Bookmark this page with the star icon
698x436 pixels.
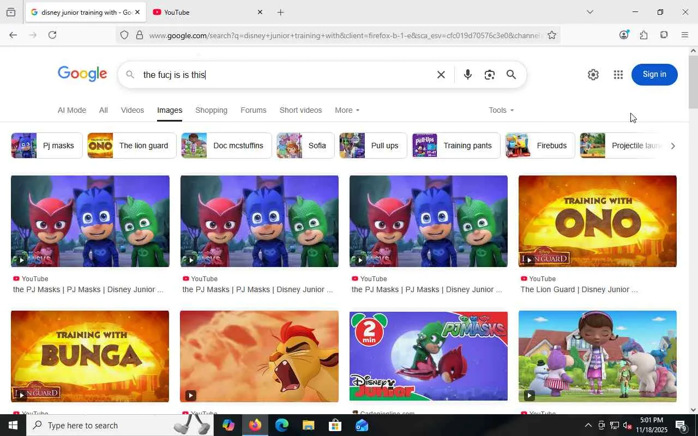pyautogui.click(x=552, y=35)
